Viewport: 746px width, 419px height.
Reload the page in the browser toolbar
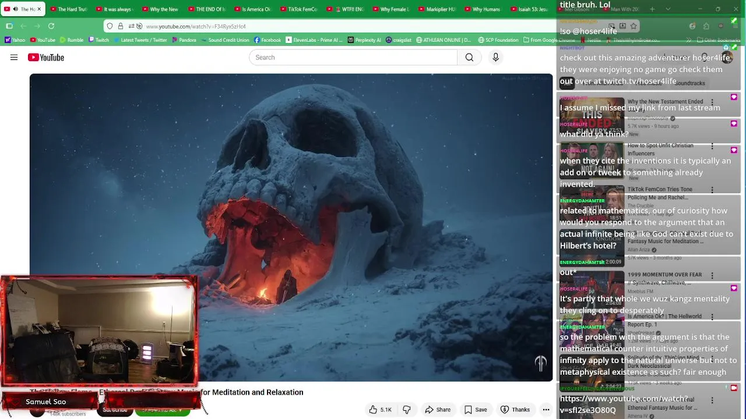pos(51,26)
